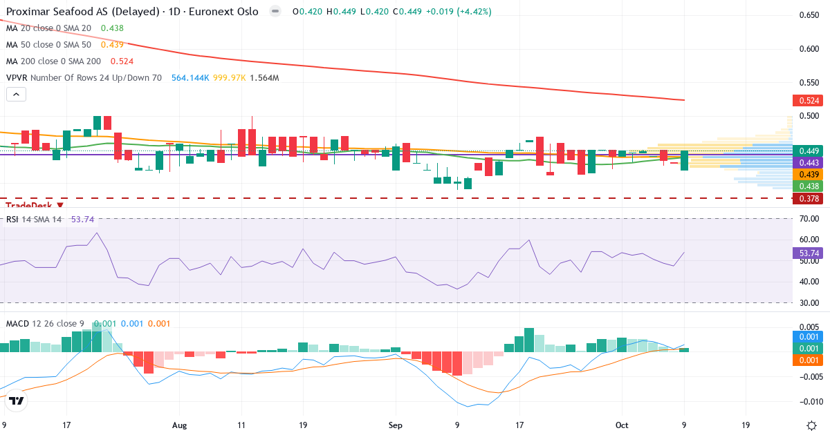Click the 0.524 value in the MA 200 legend
Screen dimensions: 830x435
[x=122, y=61]
